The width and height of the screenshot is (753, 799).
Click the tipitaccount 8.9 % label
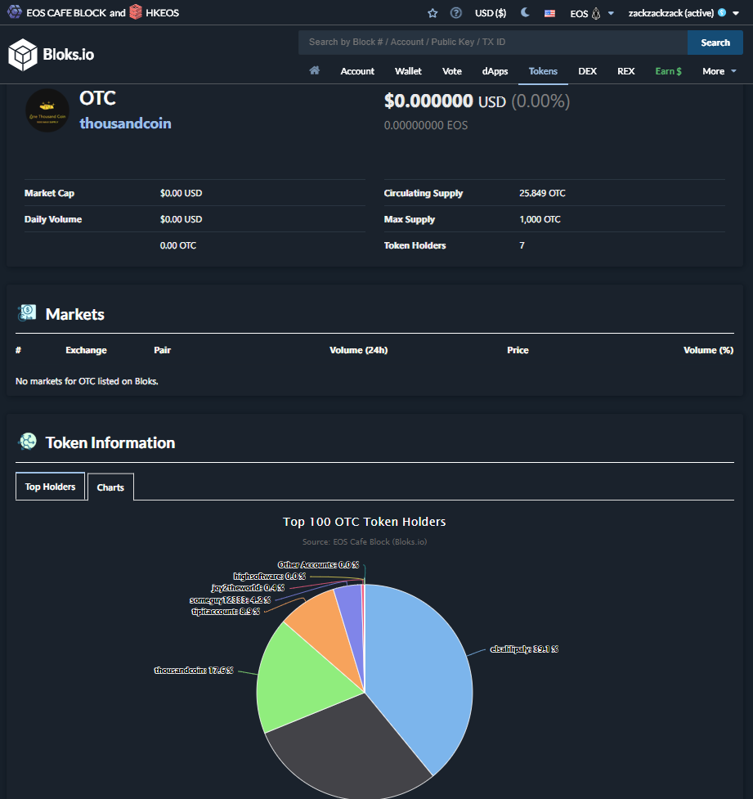click(226, 612)
